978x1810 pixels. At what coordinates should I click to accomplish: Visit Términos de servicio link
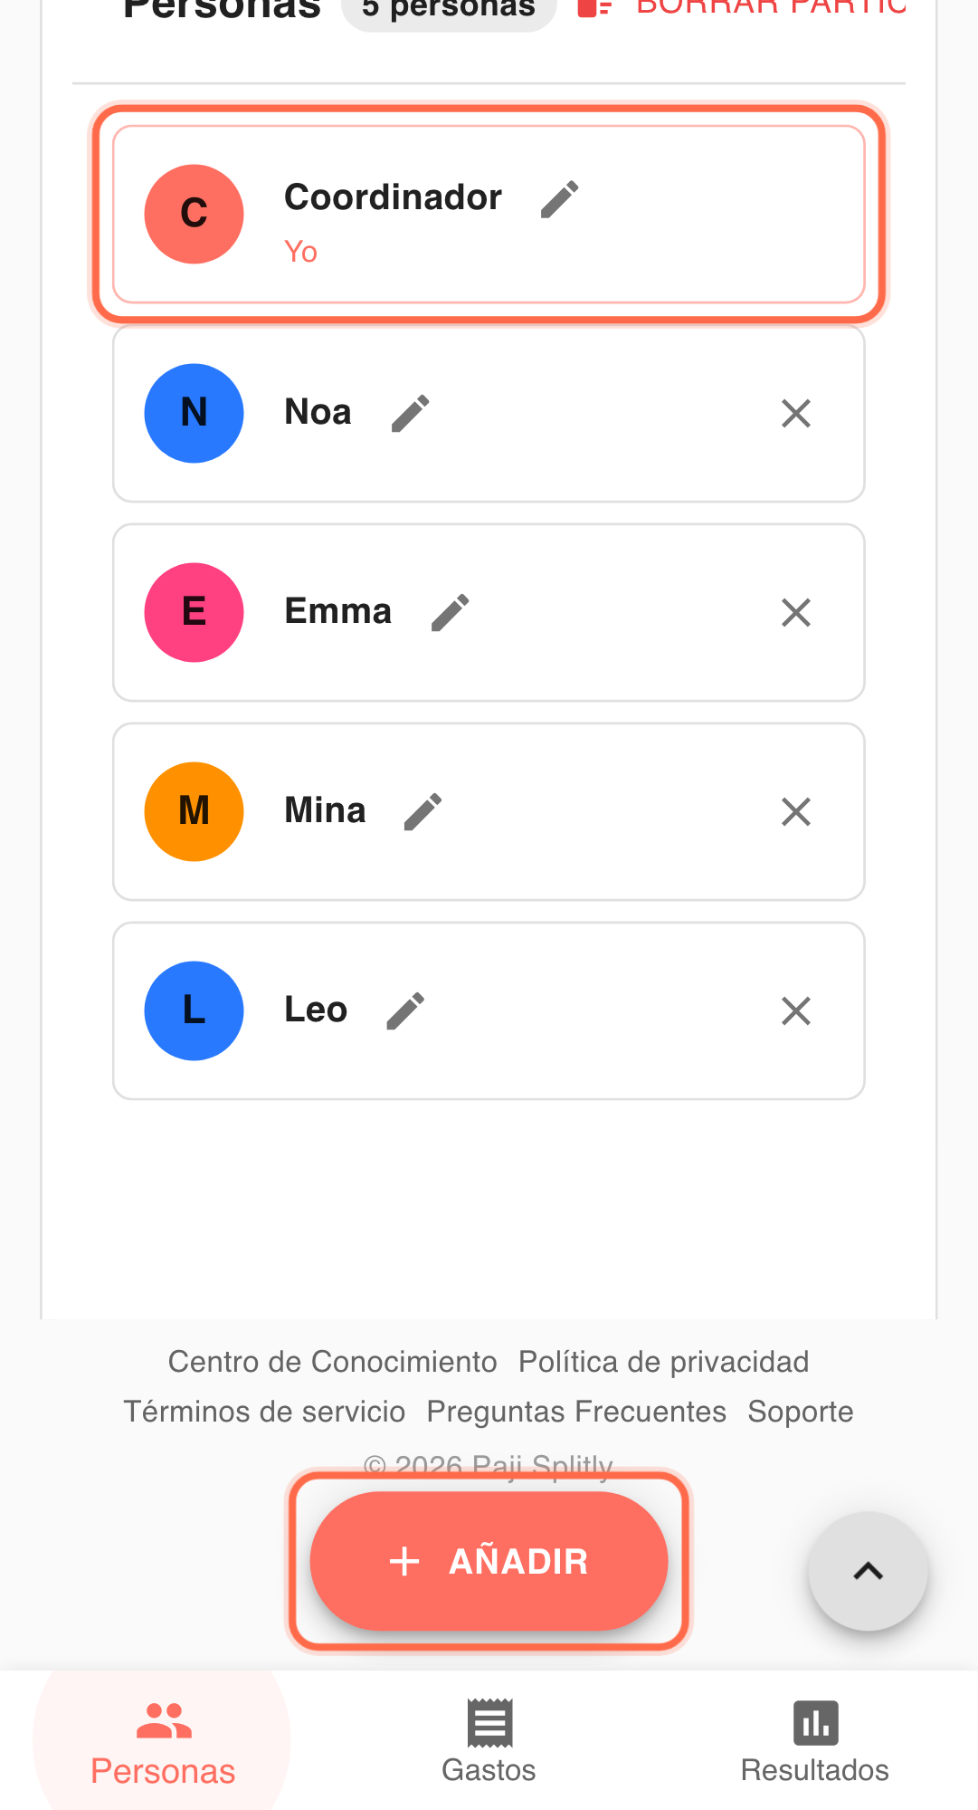[264, 1412]
